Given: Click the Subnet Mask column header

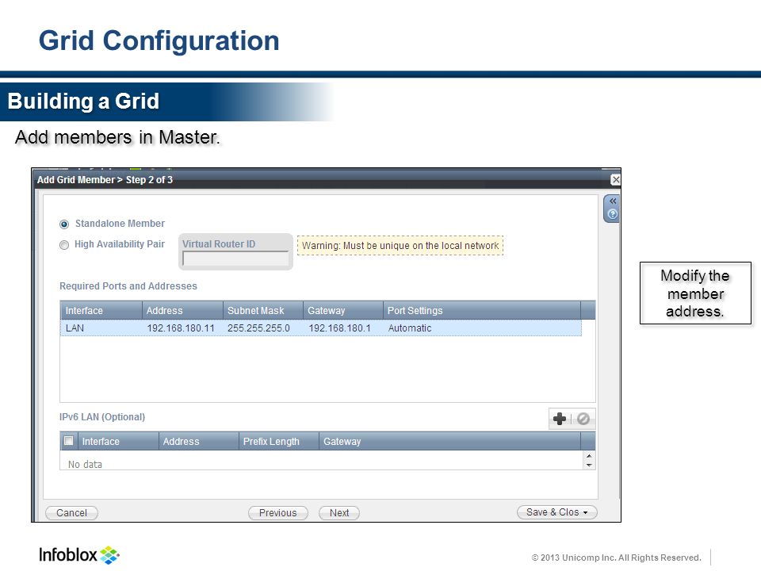Looking at the screenshot, I should [263, 310].
